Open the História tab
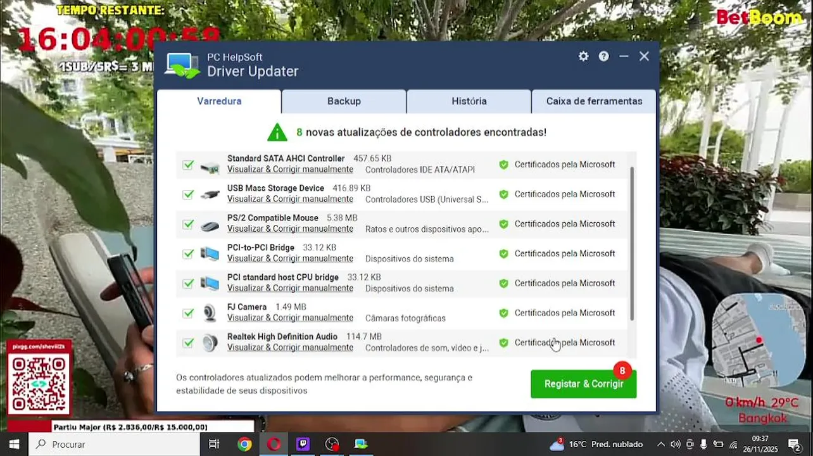The width and height of the screenshot is (813, 456). (469, 101)
